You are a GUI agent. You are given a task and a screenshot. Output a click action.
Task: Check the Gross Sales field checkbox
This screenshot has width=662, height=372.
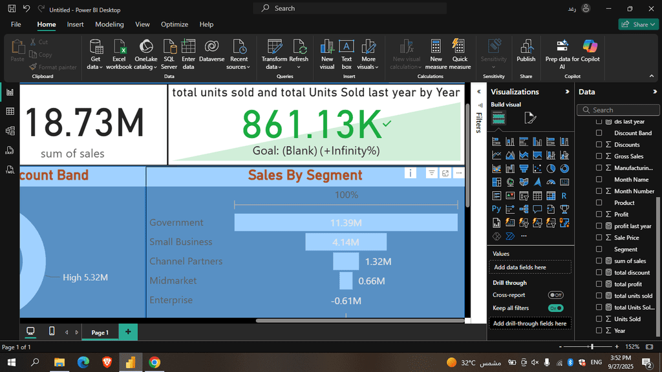599,156
